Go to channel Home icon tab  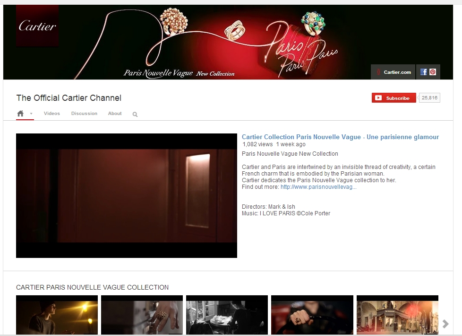20,114
